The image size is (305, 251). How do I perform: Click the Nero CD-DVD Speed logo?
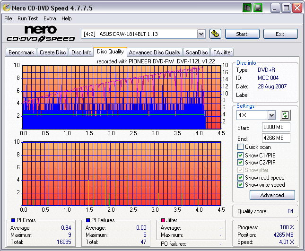point(41,34)
